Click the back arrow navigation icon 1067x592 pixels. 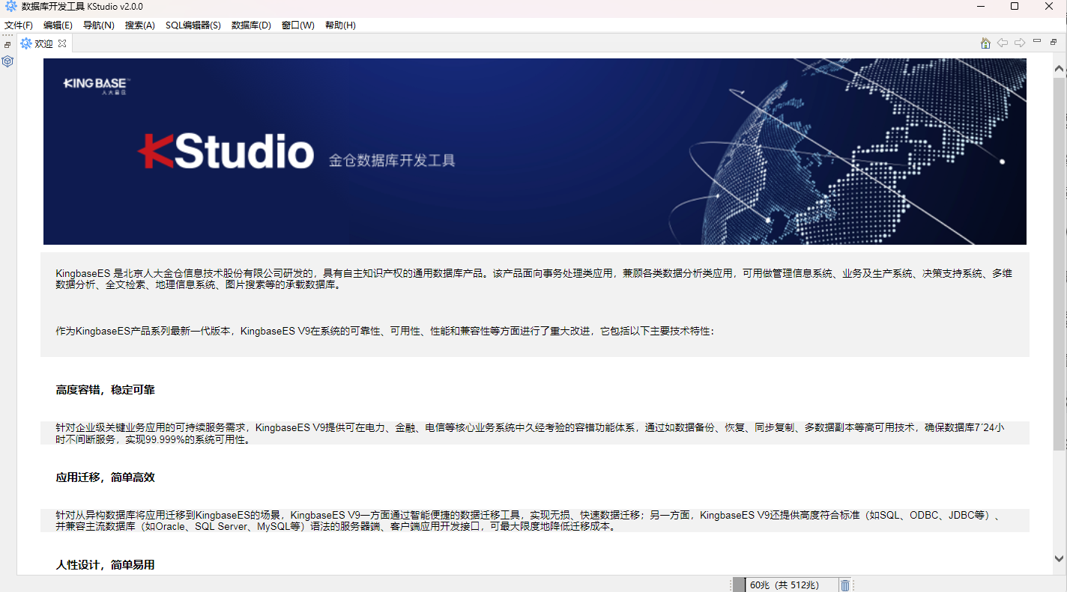pyautogui.click(x=1003, y=43)
